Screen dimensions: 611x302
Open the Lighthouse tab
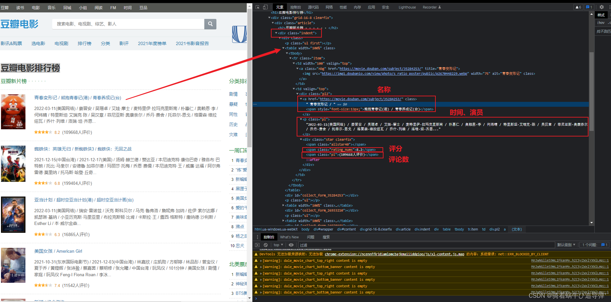pos(407,7)
